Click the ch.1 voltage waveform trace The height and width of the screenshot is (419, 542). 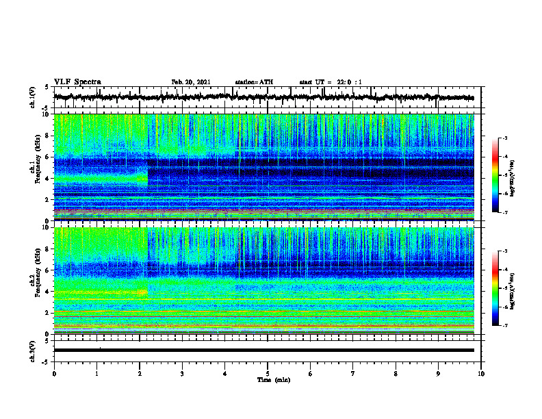263,97
